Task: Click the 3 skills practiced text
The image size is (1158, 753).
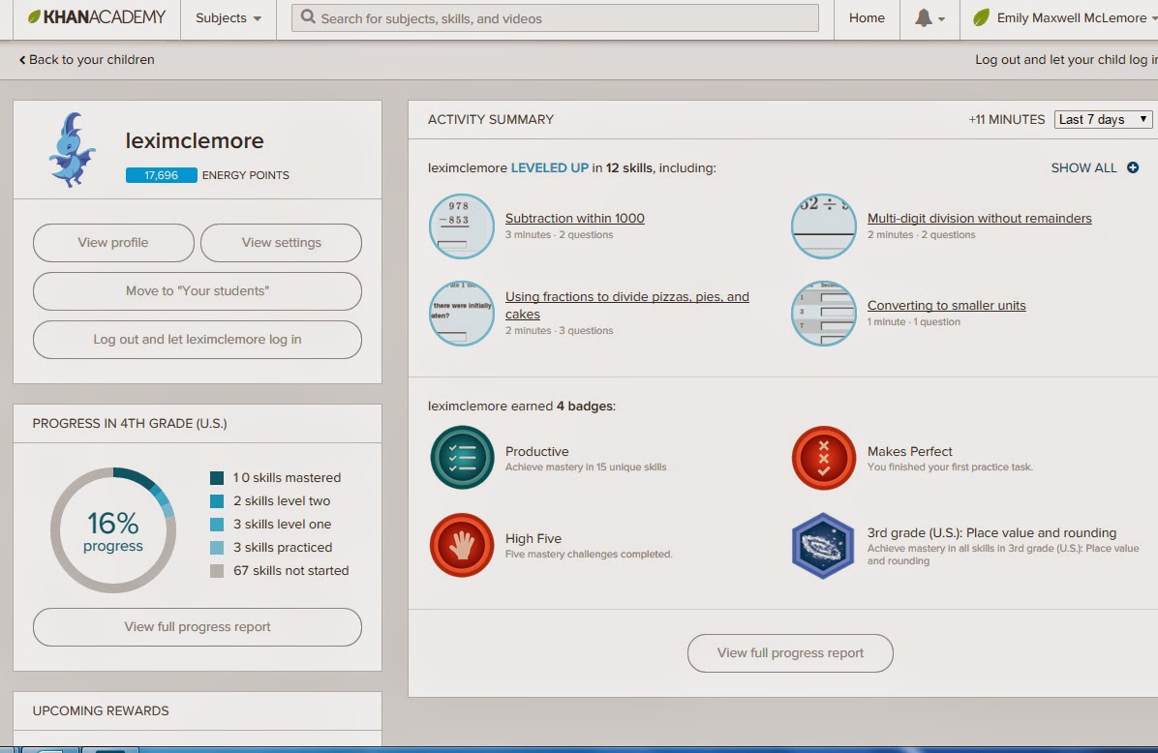Action: 283,548
